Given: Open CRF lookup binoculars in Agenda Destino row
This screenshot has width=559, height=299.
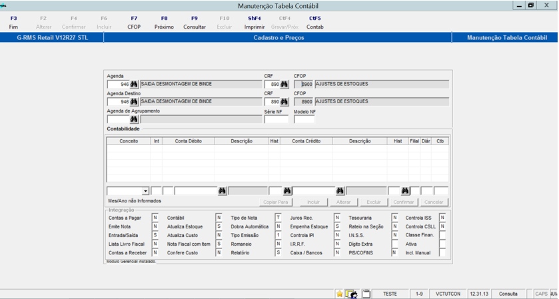Looking at the screenshot, I should pyautogui.click(x=284, y=102).
